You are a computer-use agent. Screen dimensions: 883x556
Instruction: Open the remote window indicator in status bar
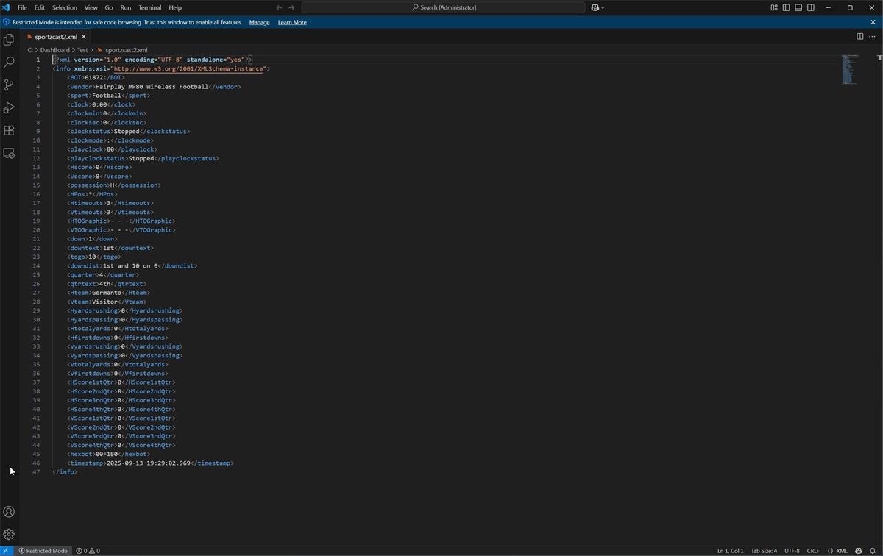tap(7, 550)
